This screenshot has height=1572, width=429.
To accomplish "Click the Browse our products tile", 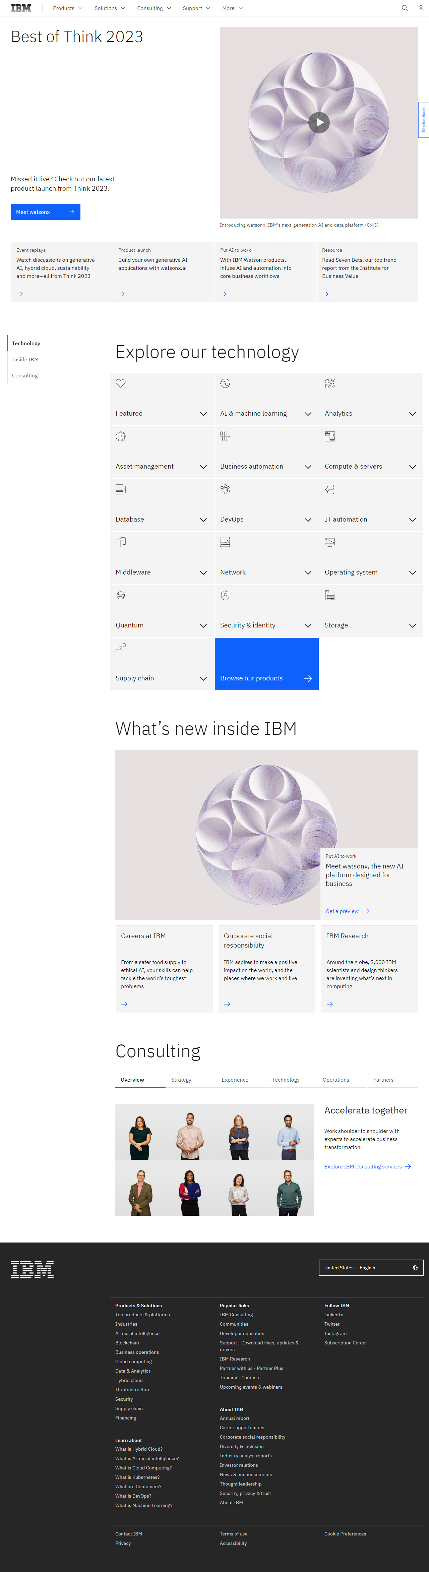I will (x=267, y=664).
